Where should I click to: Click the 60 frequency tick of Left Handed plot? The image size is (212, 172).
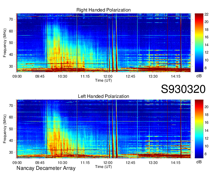[x=11, y=117]
